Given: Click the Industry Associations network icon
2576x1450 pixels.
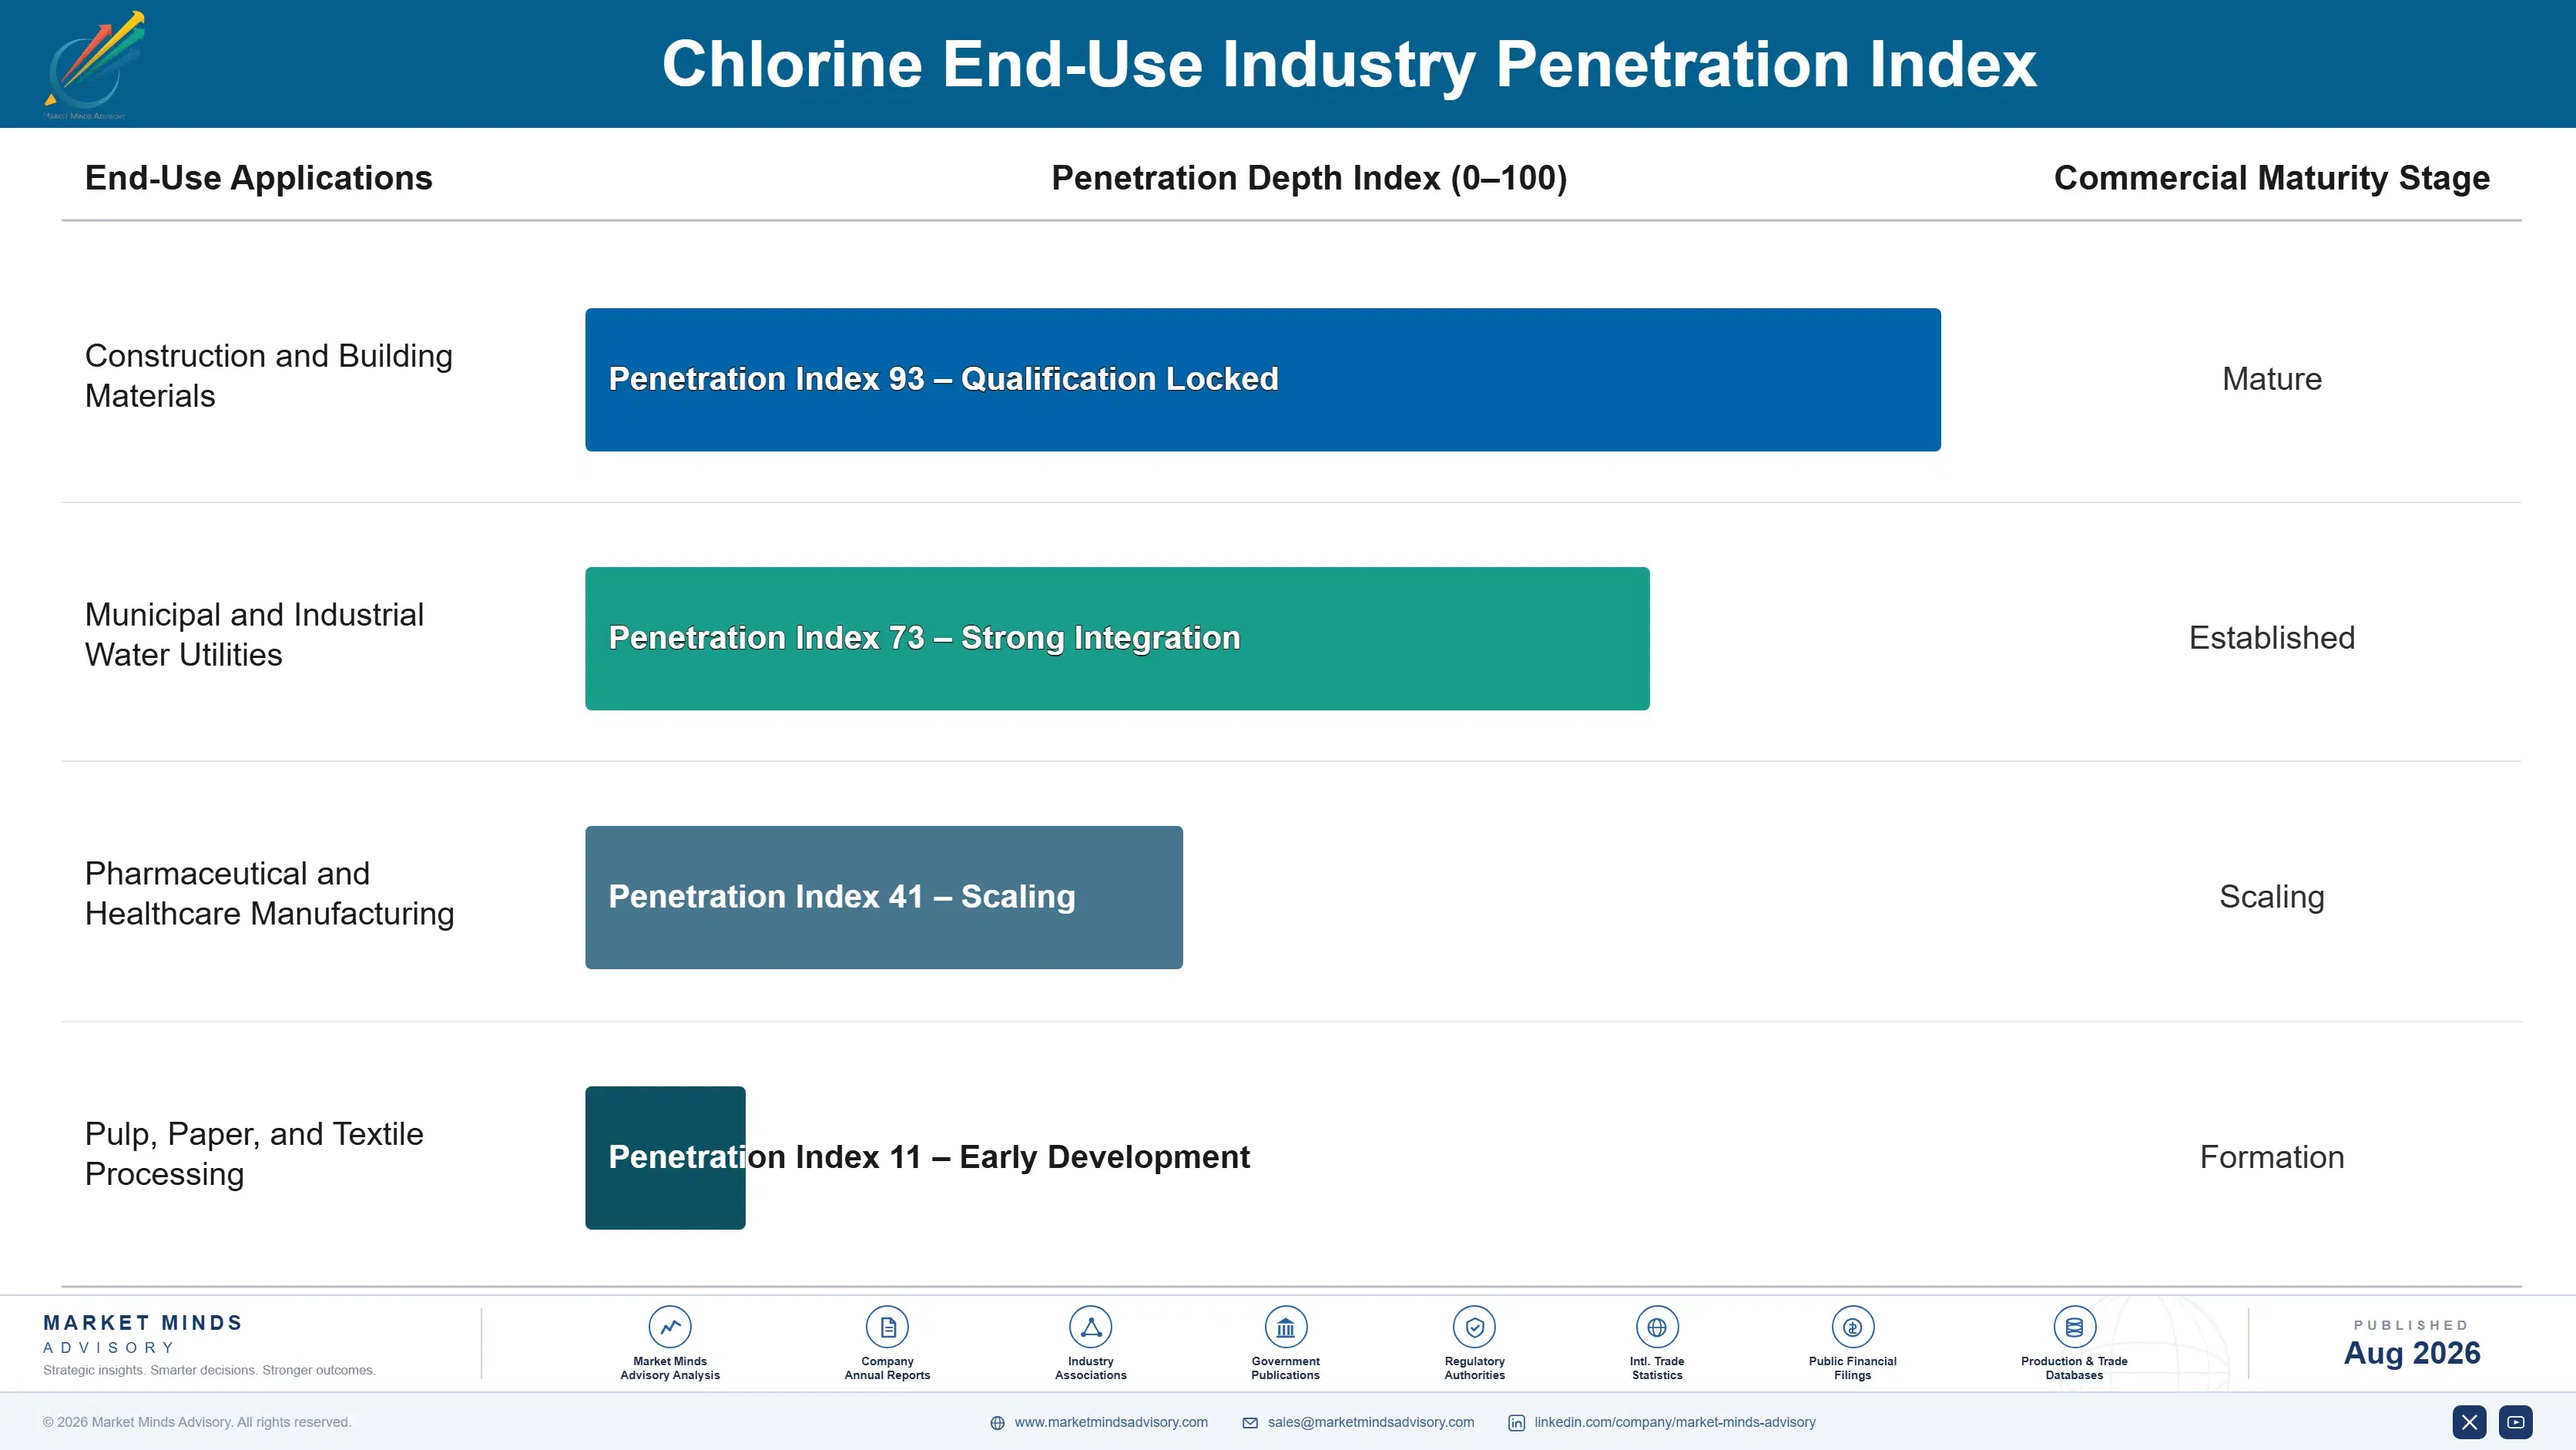Looking at the screenshot, I should [1091, 1327].
